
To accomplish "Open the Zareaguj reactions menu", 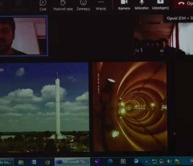I will [x=83, y=6].
